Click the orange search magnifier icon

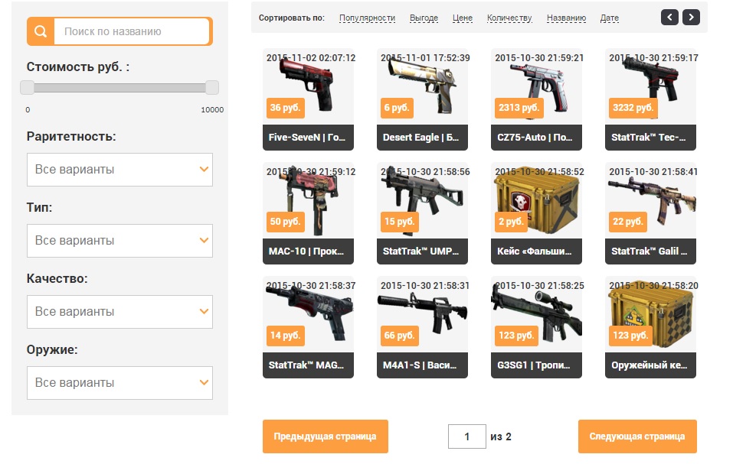41,31
